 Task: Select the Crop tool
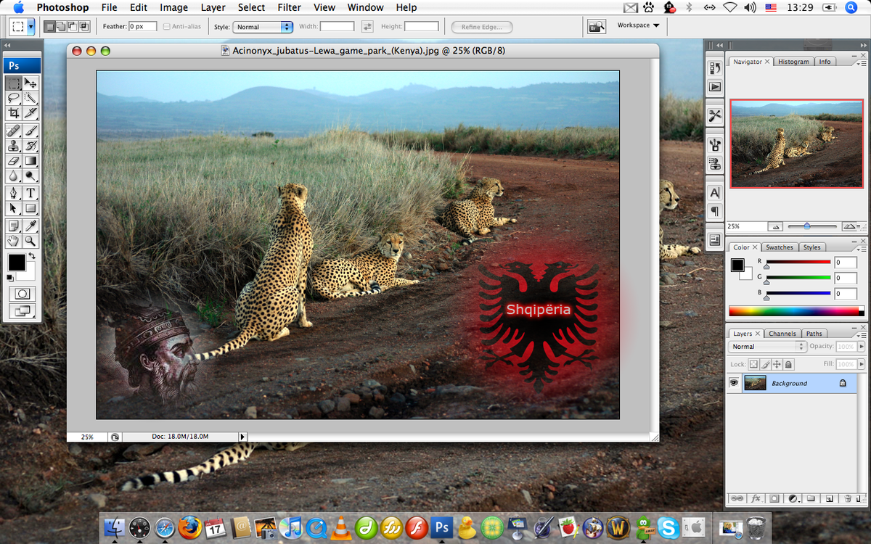click(13, 113)
